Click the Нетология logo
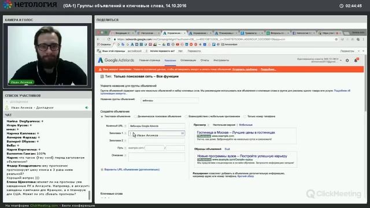Image resolution: width=370 pixels, height=208 pixels. pos(30,5)
